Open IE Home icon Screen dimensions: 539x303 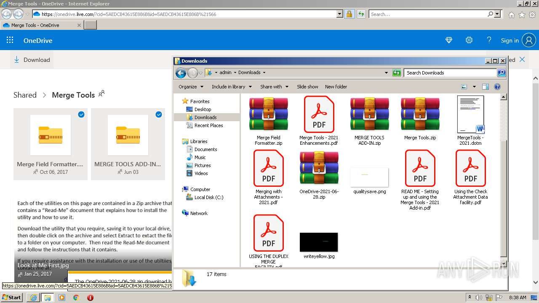(x=511, y=15)
